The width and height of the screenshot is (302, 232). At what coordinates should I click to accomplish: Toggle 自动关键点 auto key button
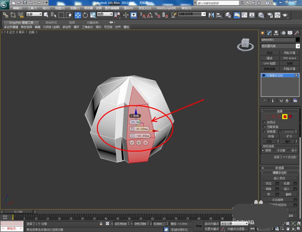pos(211,224)
